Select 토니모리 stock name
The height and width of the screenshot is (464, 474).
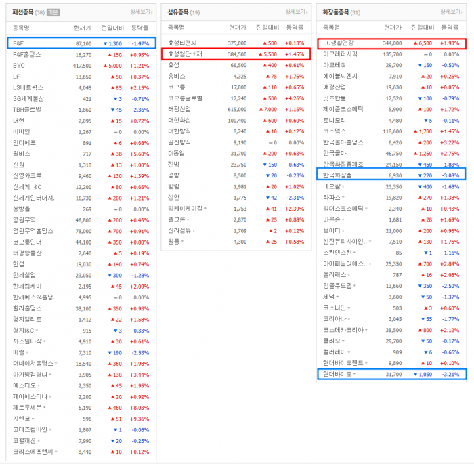335,121
